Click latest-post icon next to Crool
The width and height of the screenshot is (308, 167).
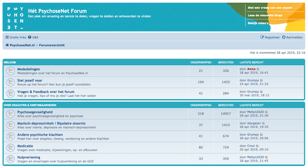(257, 146)
